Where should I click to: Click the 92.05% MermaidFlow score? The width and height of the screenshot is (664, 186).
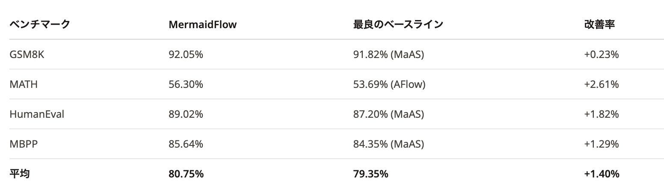pos(186,54)
